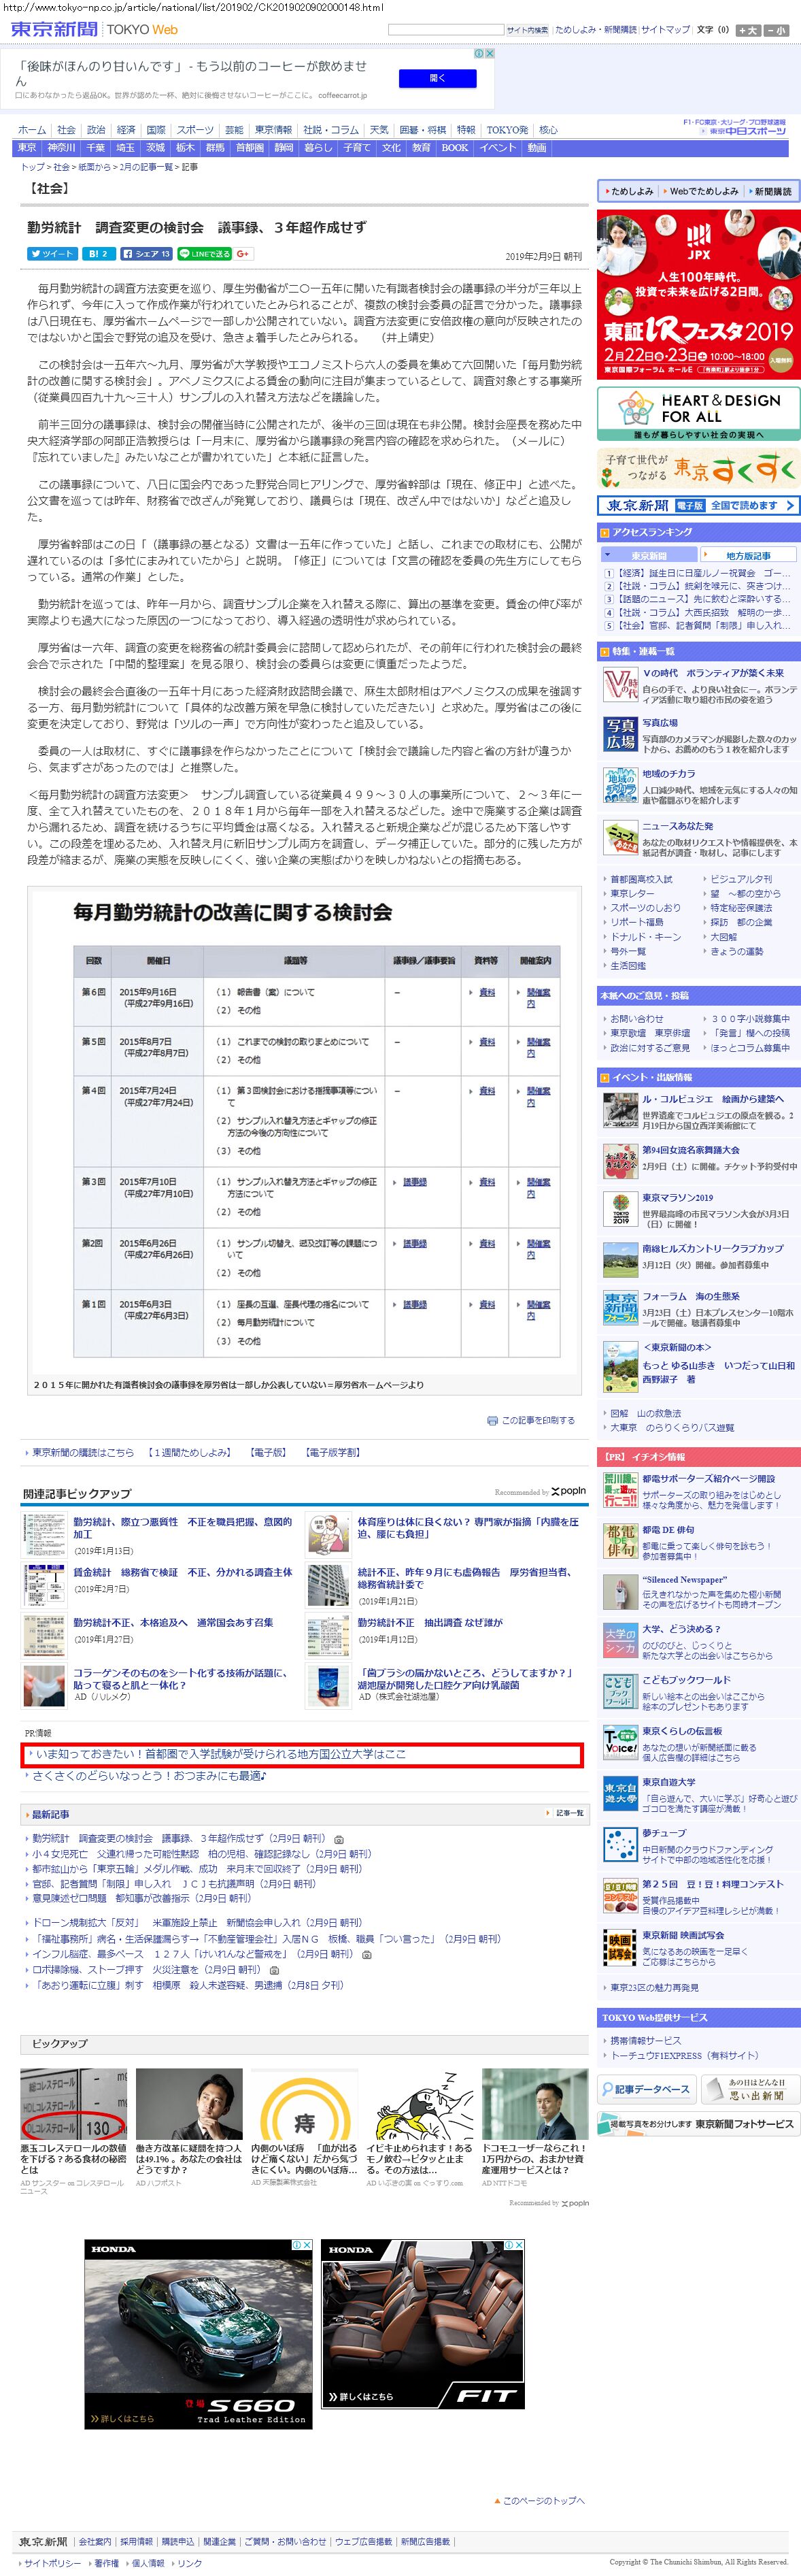Viewport: 801px width, 2576px height.
Task: Decrease text size with 小 button
Action: coord(777,30)
